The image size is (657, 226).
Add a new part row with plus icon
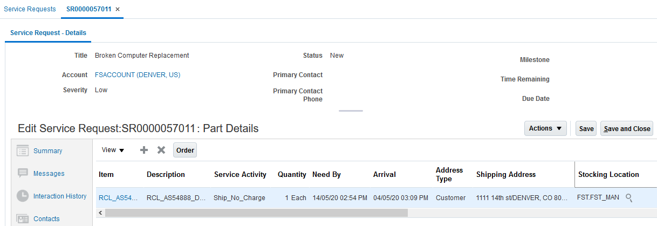[144, 150]
